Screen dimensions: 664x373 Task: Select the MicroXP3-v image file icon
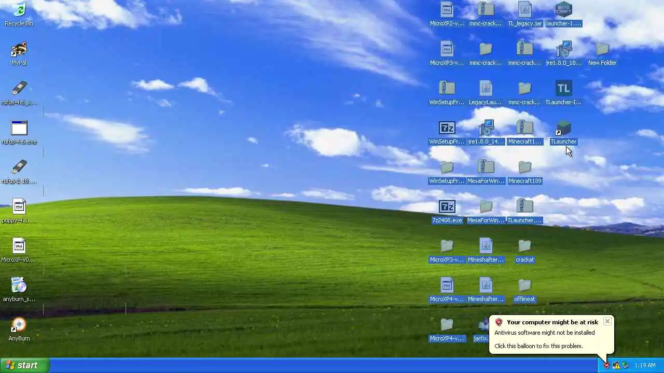point(447,53)
